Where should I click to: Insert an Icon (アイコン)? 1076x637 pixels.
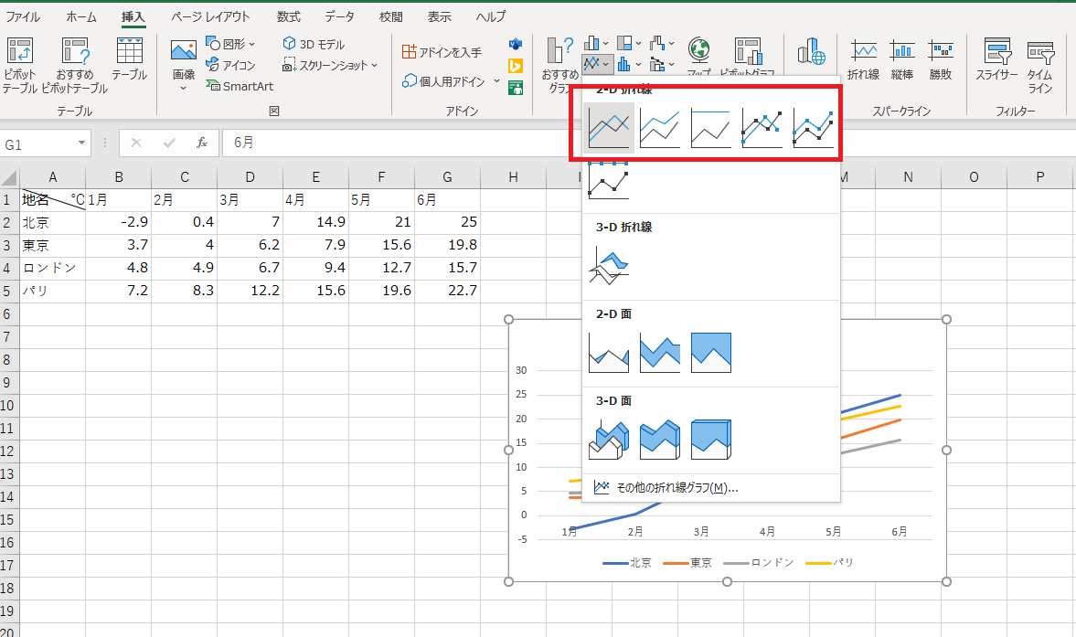pos(230,65)
